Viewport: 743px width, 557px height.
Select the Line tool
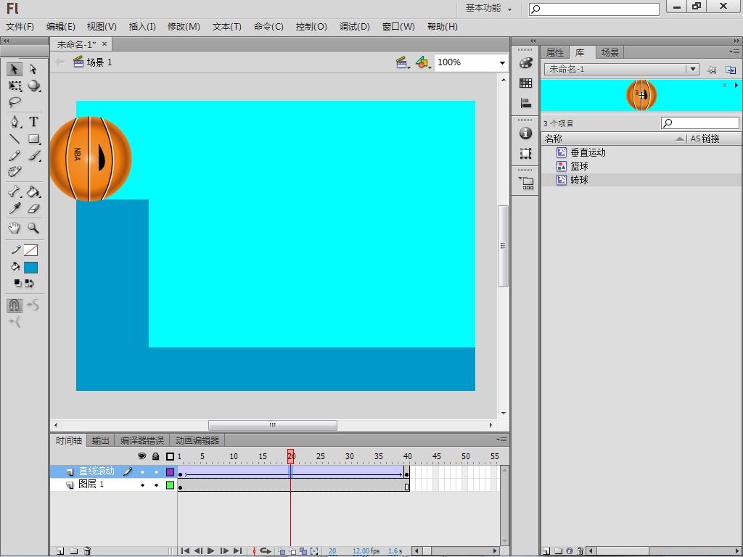(x=15, y=139)
